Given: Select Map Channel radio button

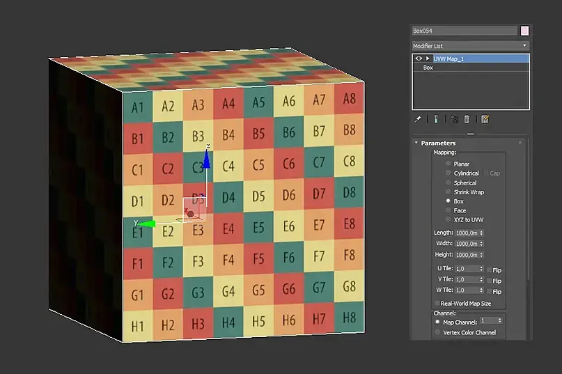Looking at the screenshot, I should pos(437,322).
